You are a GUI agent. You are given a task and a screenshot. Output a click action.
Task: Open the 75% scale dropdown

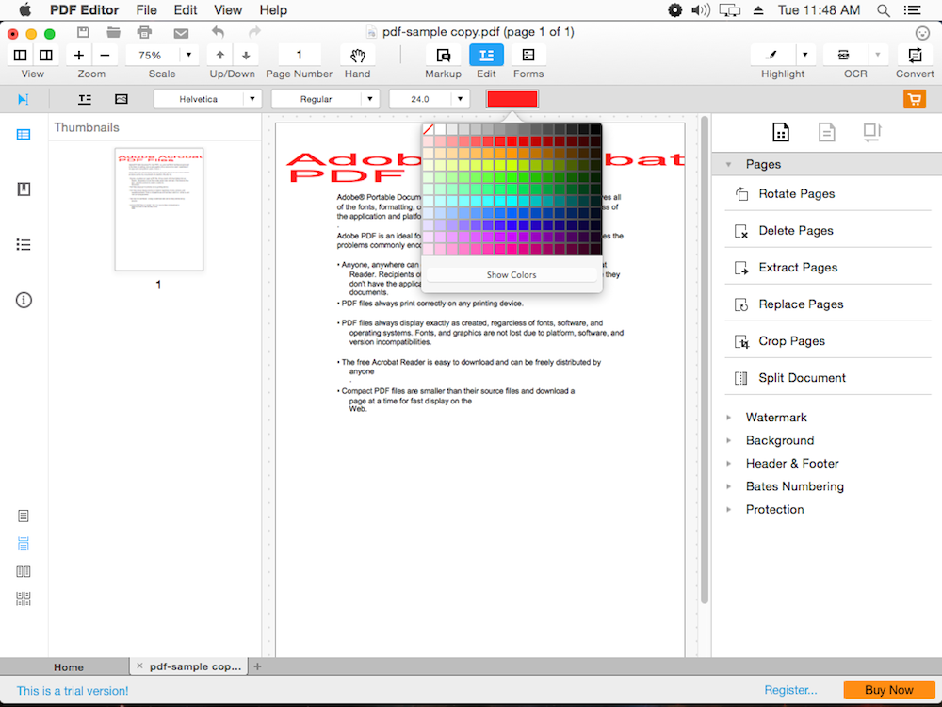point(188,56)
